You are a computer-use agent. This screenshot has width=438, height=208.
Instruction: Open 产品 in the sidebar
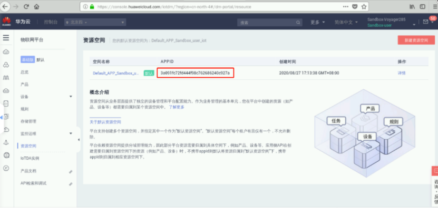pos(24,85)
